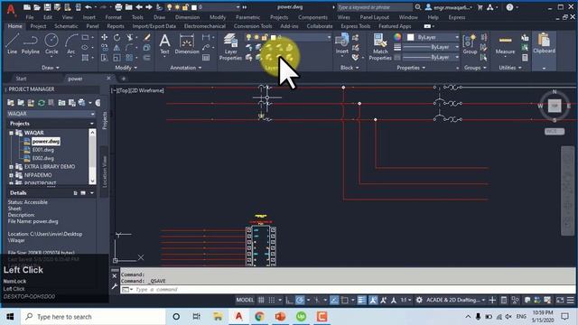This screenshot has height=325, width=578.
Task: Expand the Block panel dropdown
Action: click(349, 68)
